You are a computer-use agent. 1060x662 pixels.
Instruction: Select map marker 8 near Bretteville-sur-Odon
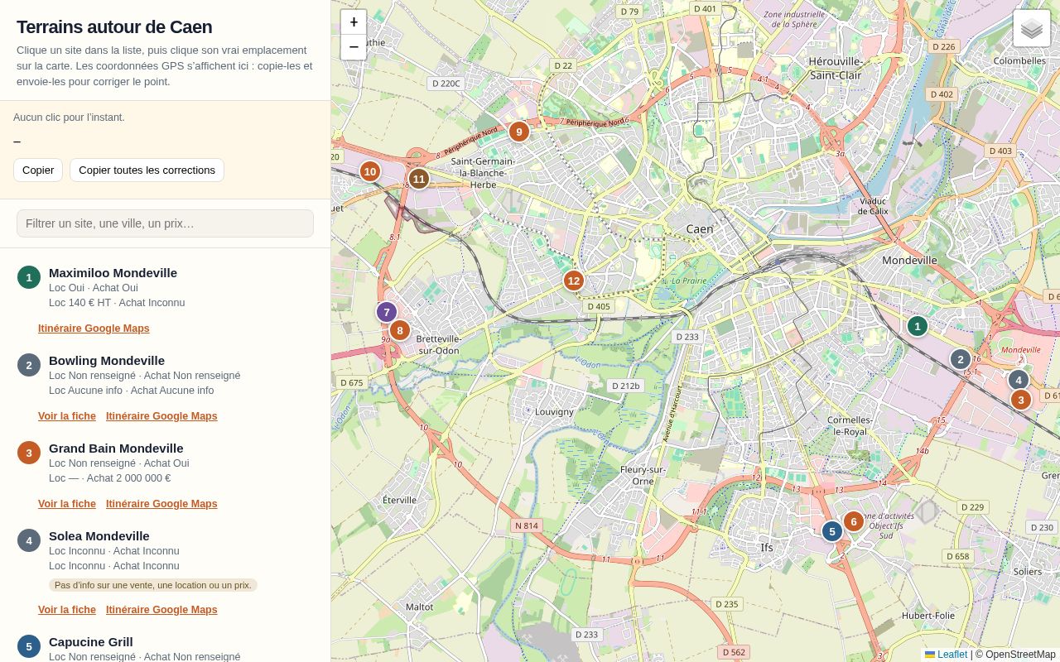tap(400, 330)
